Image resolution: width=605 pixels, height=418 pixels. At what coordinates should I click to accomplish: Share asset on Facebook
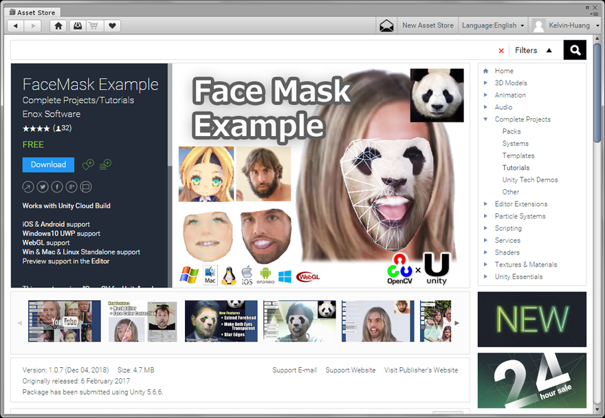click(x=56, y=187)
